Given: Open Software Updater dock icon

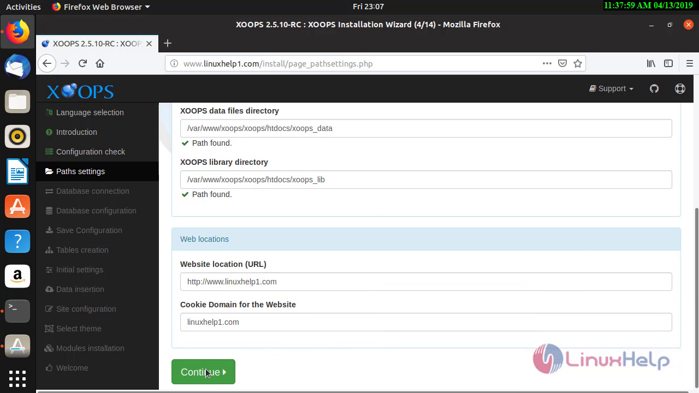Looking at the screenshot, I should tap(17, 346).
